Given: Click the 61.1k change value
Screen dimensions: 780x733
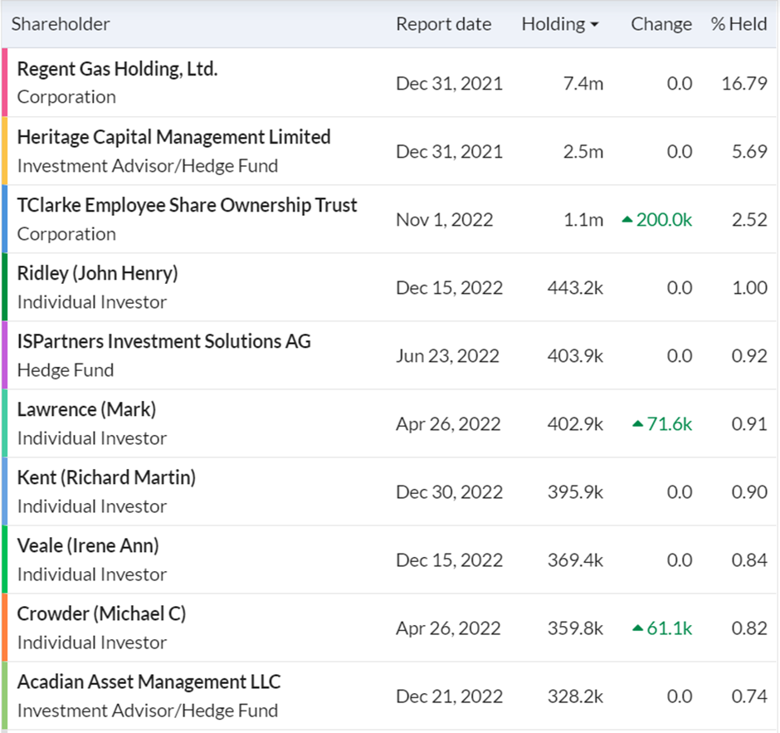Looking at the screenshot, I should tap(669, 628).
